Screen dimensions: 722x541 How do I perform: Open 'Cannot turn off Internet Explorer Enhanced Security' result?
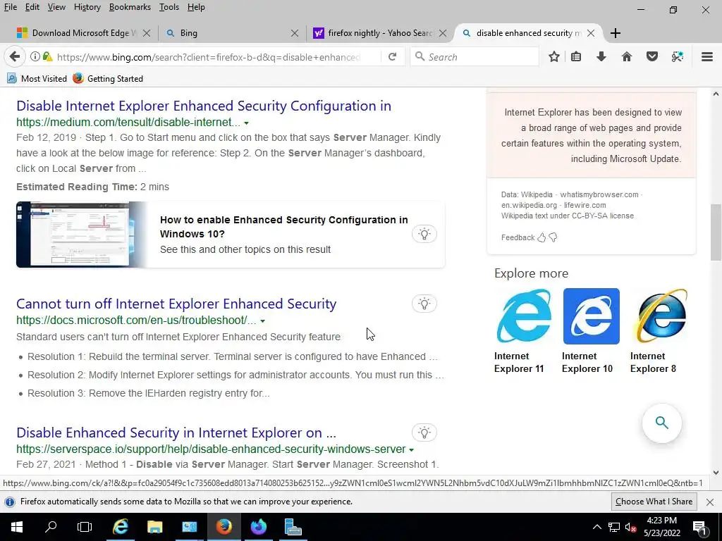(176, 304)
